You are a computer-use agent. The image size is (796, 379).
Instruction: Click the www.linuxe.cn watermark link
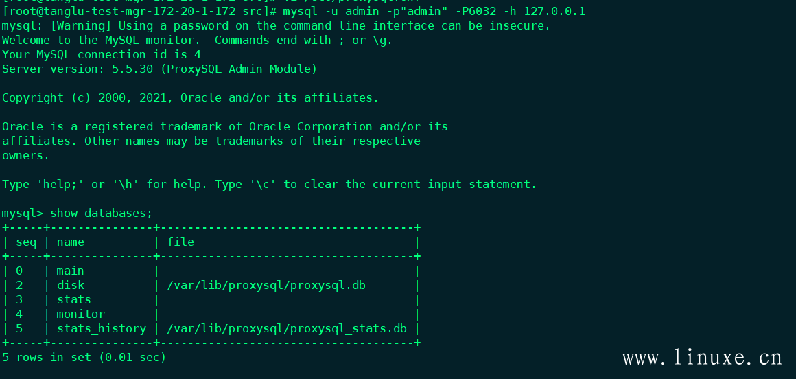click(702, 358)
